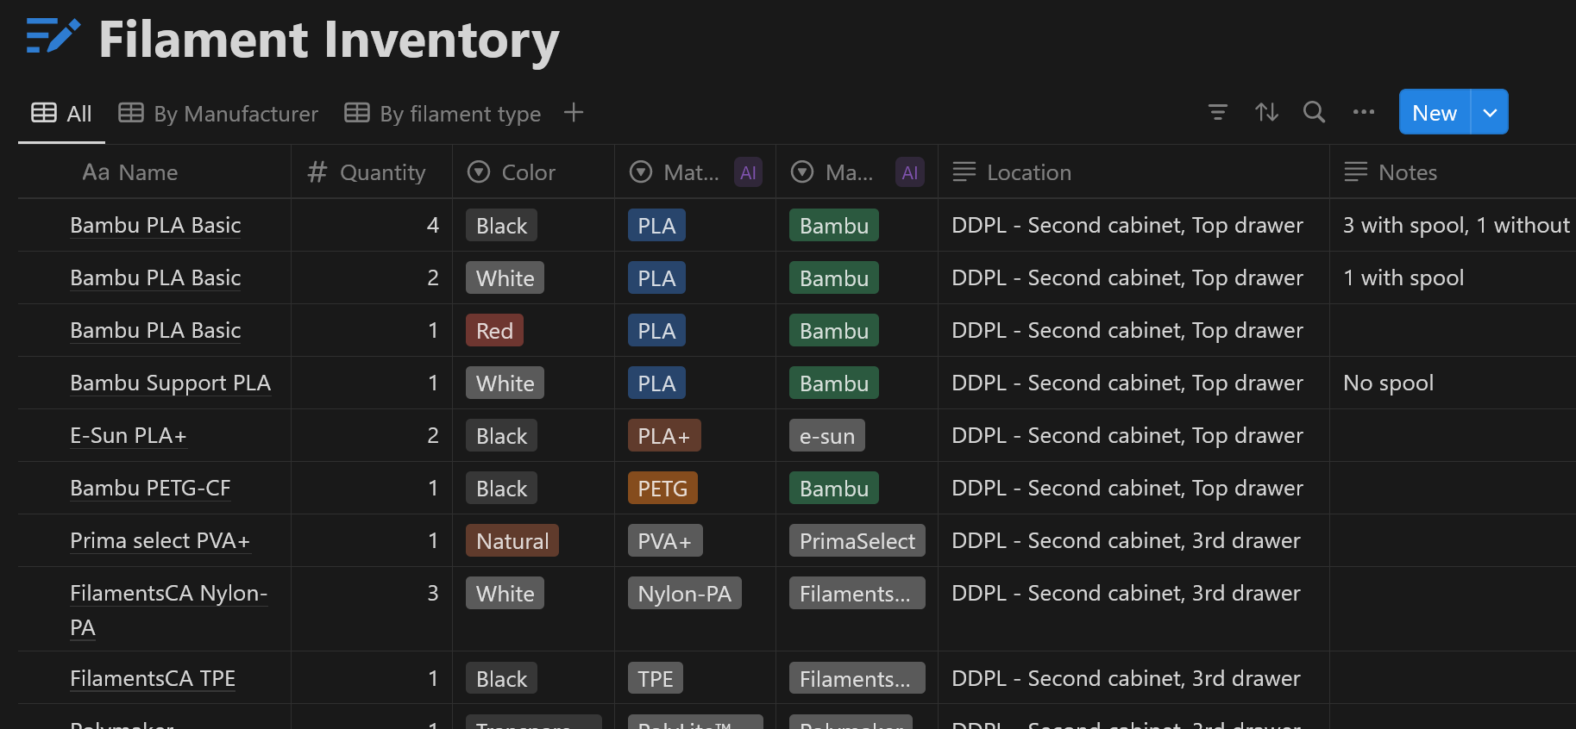The width and height of the screenshot is (1576, 729).
Task: Add a new view with plus icon
Action: tap(574, 112)
